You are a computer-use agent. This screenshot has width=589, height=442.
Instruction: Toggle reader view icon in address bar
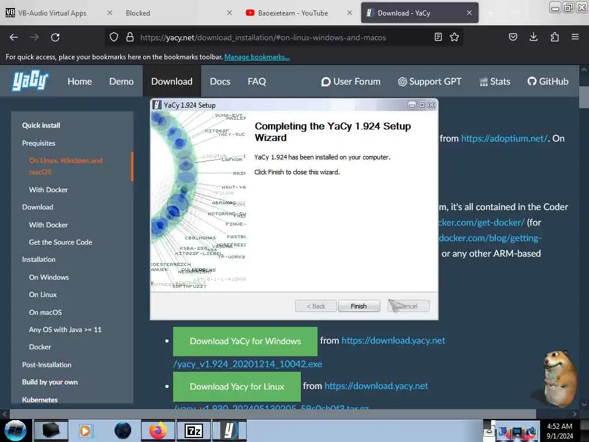pos(438,37)
